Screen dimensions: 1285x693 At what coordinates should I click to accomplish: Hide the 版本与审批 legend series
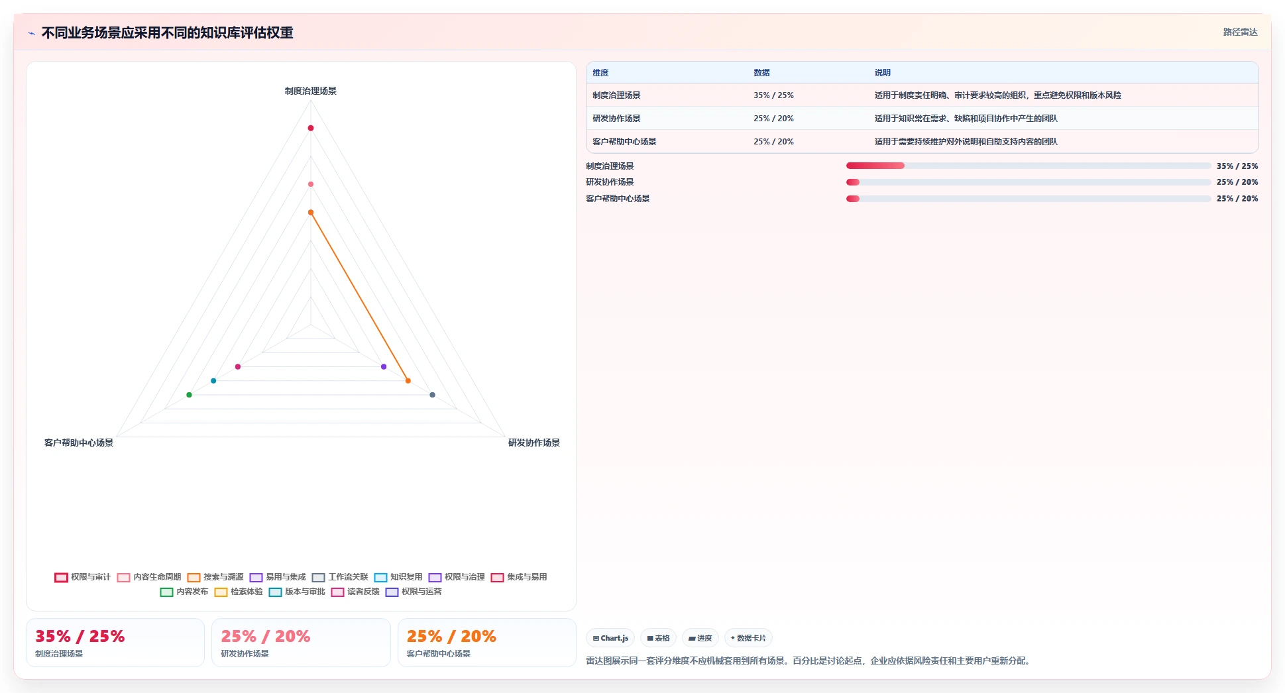pos(297,592)
